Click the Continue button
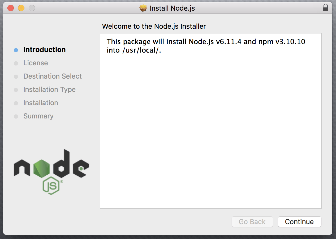 pos(299,222)
